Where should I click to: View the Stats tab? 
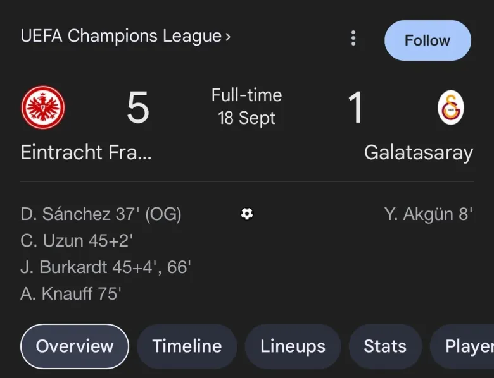pos(385,346)
